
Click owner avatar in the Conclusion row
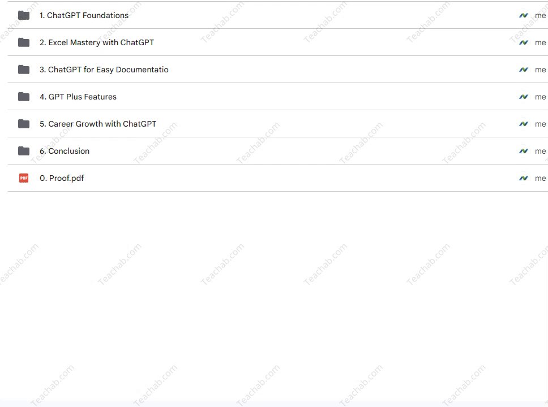[x=524, y=151]
